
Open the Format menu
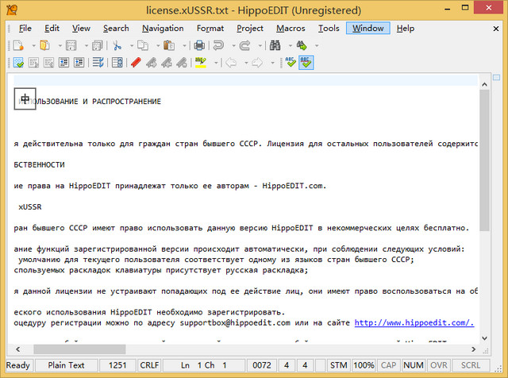[210, 28]
